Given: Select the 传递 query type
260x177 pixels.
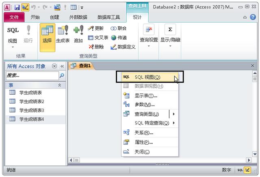Looking at the screenshot, I should [x=119, y=38].
